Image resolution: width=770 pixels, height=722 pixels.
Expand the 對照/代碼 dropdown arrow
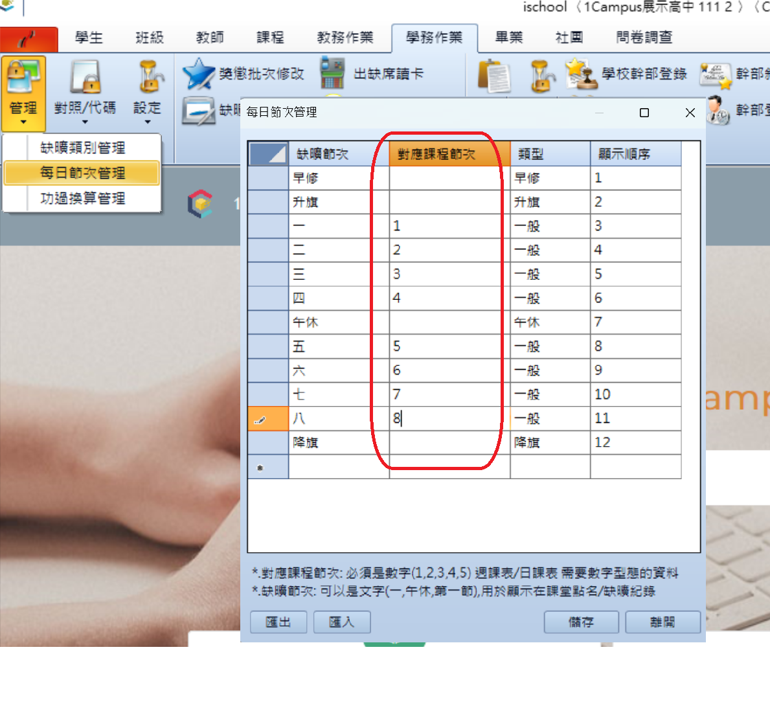[85, 122]
